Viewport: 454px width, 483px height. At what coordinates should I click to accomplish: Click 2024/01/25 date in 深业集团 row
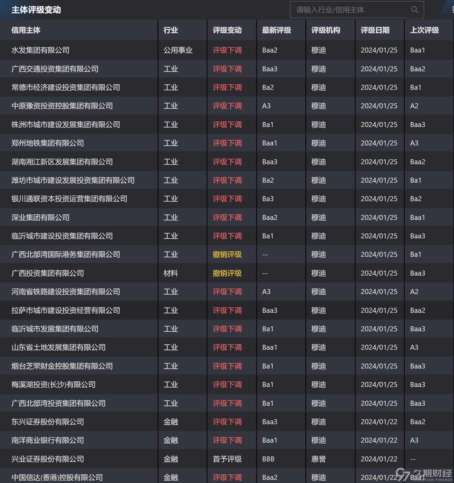(x=379, y=217)
